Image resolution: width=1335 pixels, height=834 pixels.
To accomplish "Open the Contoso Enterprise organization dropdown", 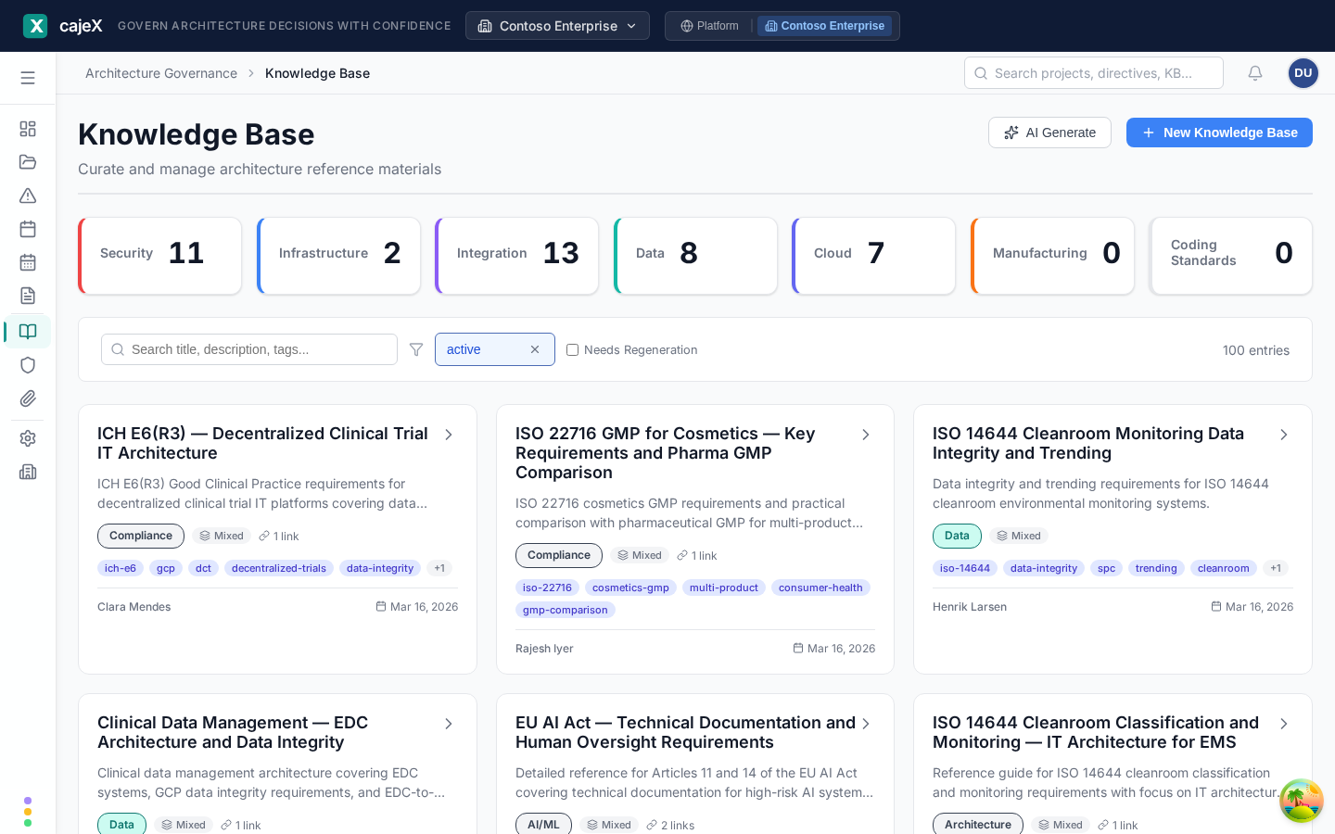I will [557, 26].
